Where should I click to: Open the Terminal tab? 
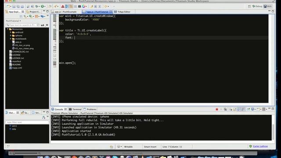[75, 109]
